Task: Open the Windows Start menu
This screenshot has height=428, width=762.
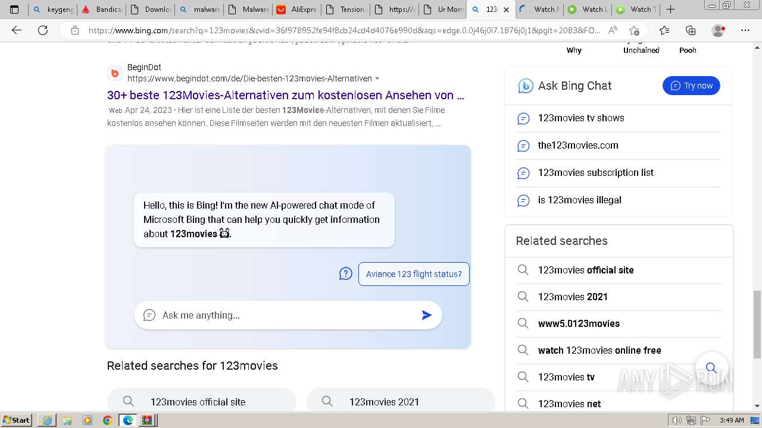Action: (x=17, y=420)
